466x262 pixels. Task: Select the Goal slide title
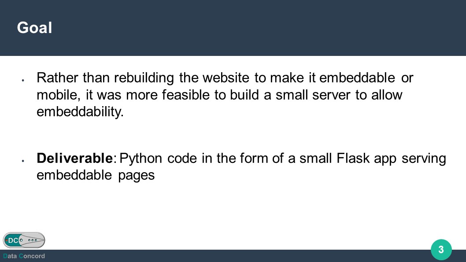pyautogui.click(x=34, y=28)
